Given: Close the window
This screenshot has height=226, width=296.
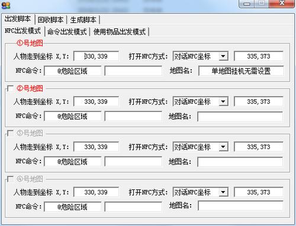Looking at the screenshot, I should [x=282, y=3].
